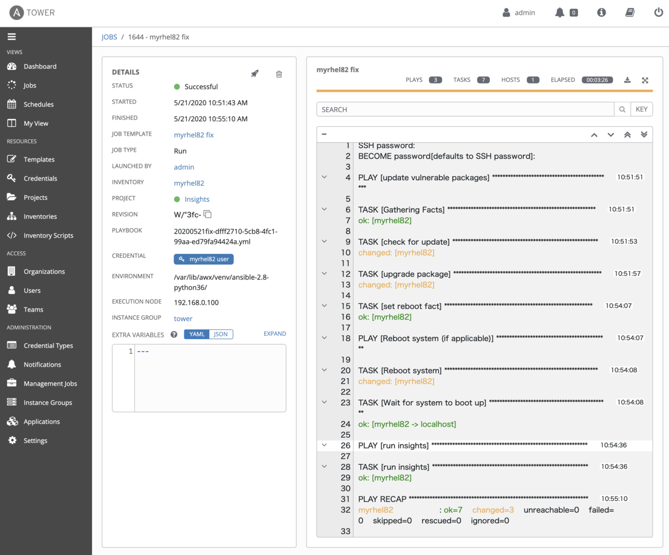Viewport: 669px width, 555px height.
Task: Click the Inventory Scripts code icon
Action: pyautogui.click(x=12, y=235)
